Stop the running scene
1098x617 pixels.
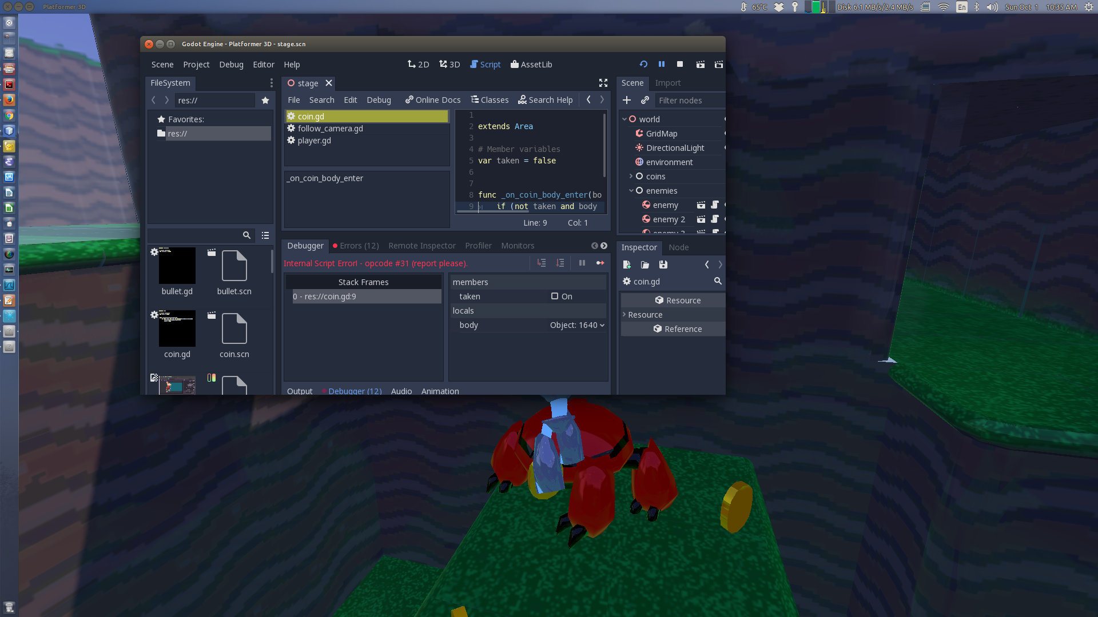coord(679,64)
